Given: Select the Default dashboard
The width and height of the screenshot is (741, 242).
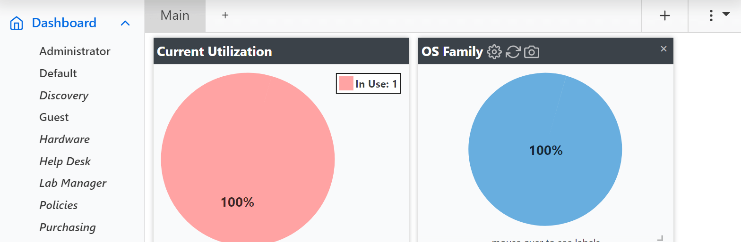Looking at the screenshot, I should click(58, 73).
